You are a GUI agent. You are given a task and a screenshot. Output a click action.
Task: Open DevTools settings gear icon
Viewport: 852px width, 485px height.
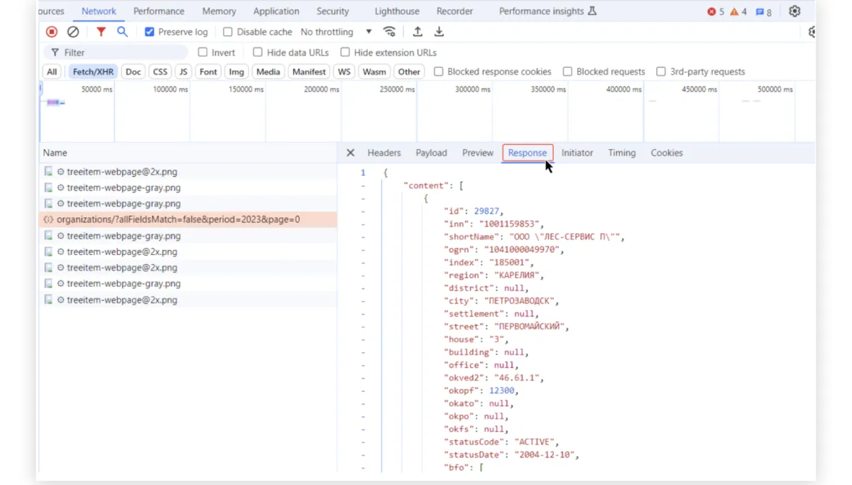[x=794, y=11]
